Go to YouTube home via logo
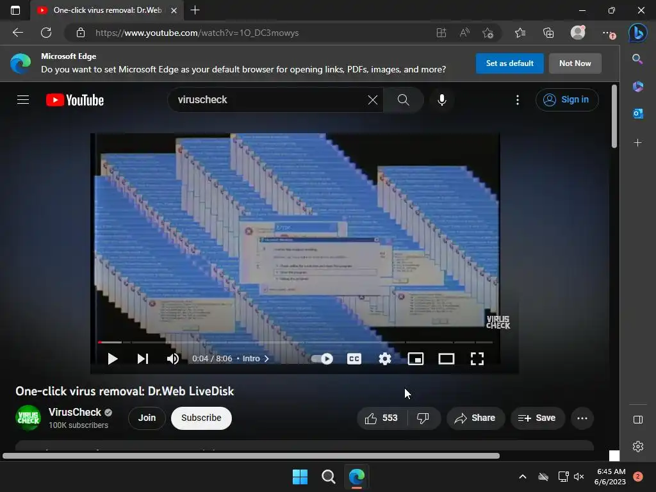 (x=75, y=100)
